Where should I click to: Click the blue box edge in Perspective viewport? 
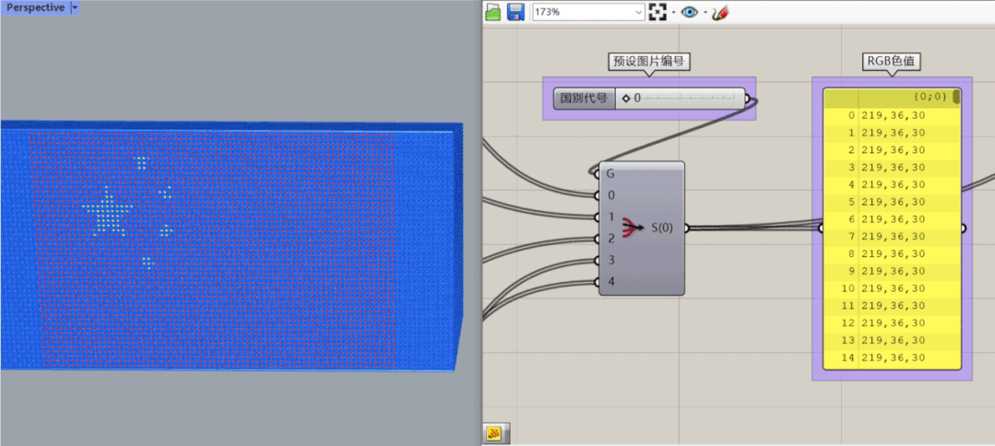pyautogui.click(x=459, y=248)
